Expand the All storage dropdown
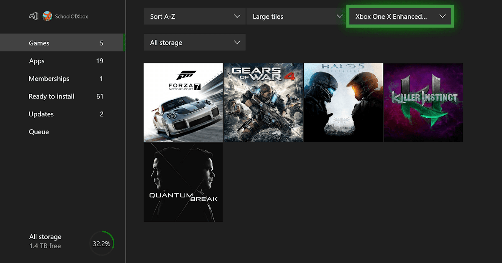The width and height of the screenshot is (502, 263). coord(194,42)
